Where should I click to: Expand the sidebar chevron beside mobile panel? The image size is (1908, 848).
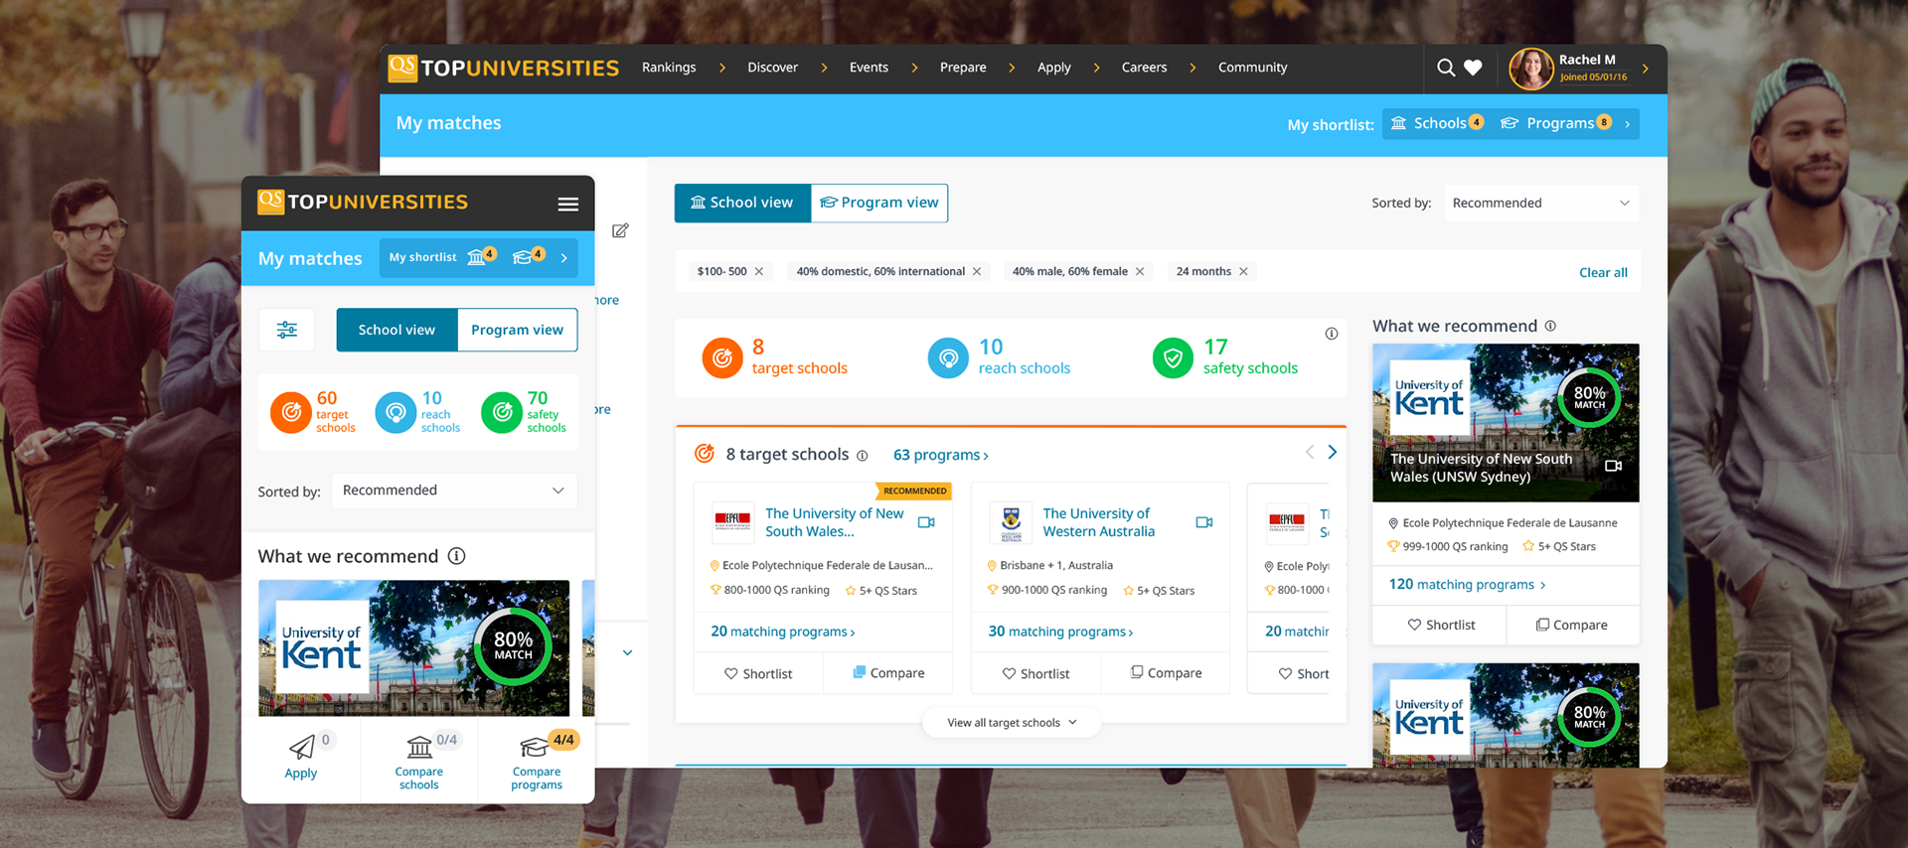(x=628, y=653)
